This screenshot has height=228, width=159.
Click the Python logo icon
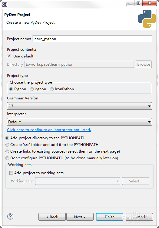point(147,19)
